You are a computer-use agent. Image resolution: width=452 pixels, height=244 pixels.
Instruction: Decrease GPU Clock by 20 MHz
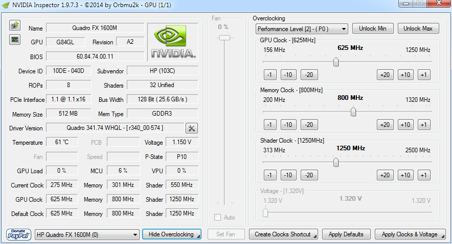click(309, 75)
